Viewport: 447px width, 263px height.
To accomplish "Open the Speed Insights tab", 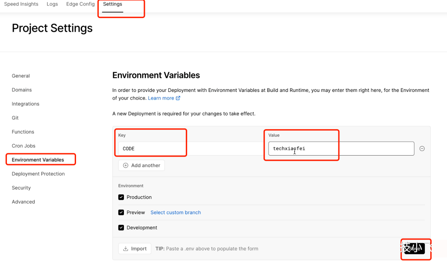I will [21, 4].
